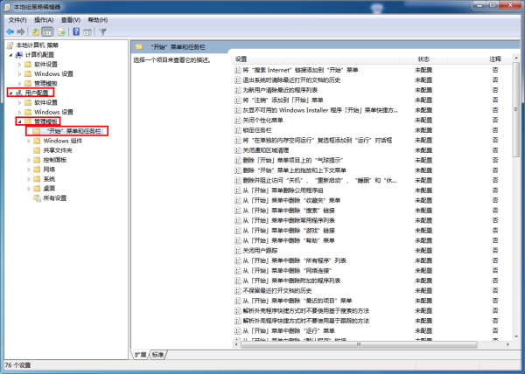Click the vertical scrollbar down arrow
The image size is (525, 374).
[x=516, y=336]
